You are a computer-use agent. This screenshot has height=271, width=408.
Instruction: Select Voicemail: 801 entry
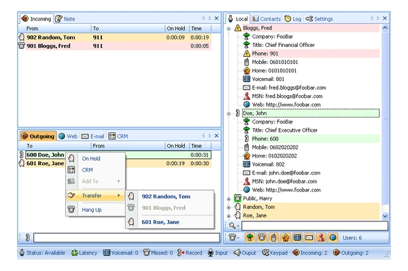point(268,79)
